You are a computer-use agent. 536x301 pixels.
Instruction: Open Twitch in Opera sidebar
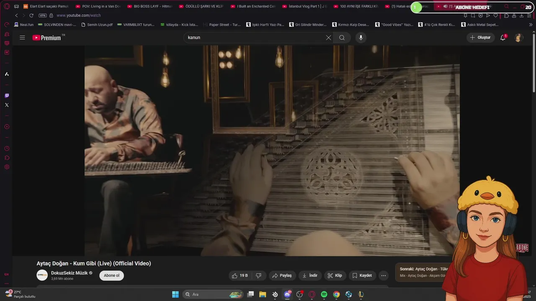coord(7,96)
